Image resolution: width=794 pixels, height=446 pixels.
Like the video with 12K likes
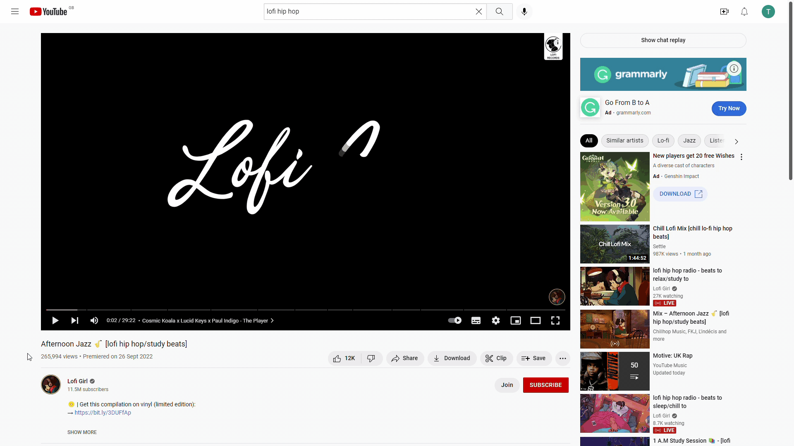(344, 358)
